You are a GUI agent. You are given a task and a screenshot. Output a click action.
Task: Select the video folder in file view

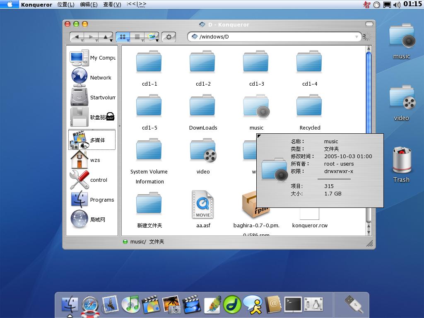[x=203, y=156]
